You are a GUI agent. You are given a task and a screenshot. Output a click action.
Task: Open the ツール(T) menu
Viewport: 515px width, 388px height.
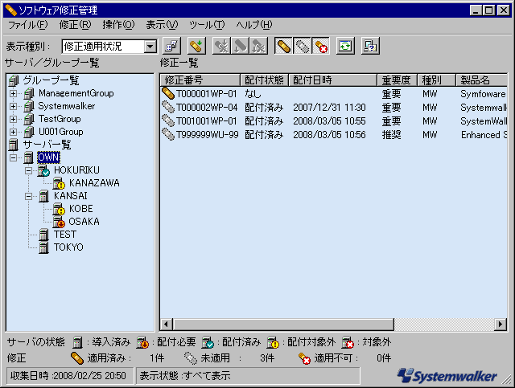[207, 25]
